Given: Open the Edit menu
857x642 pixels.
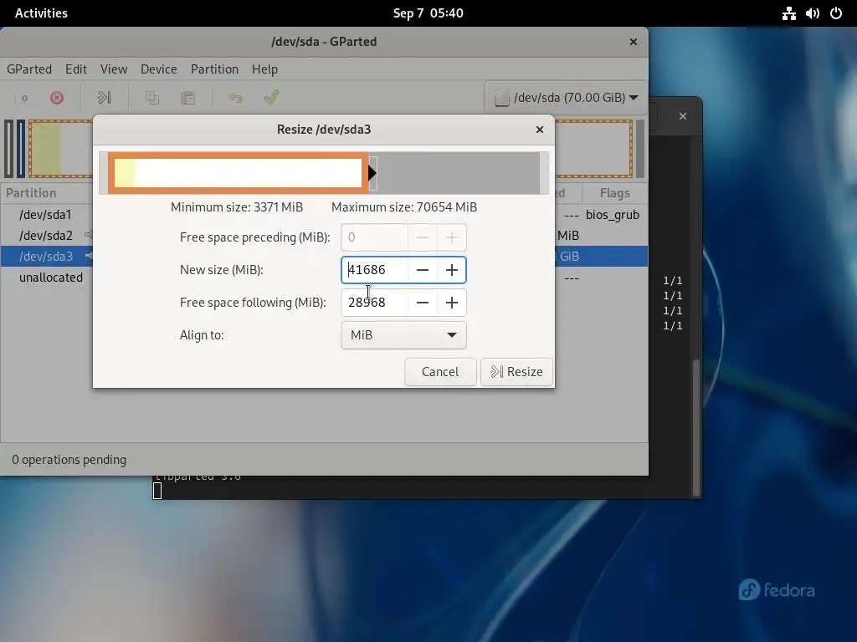Looking at the screenshot, I should (x=76, y=69).
